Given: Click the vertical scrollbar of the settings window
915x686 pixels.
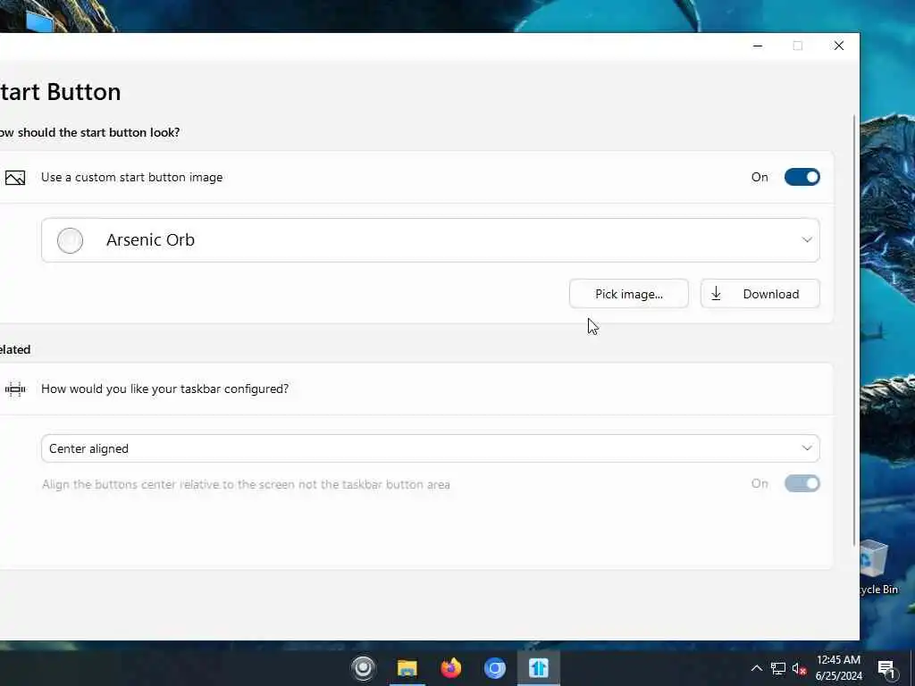Looking at the screenshot, I should pos(855,330).
